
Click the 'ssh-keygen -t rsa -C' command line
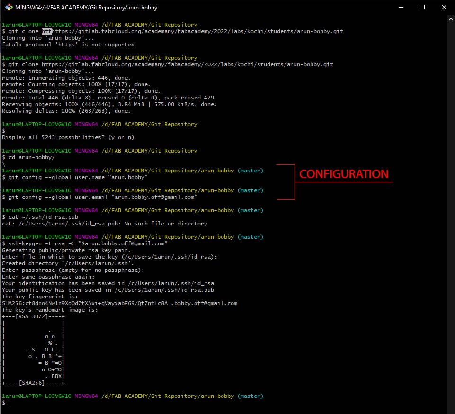pos(85,243)
